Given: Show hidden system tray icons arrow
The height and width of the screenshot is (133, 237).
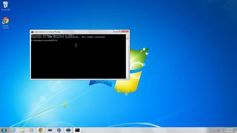Looking at the screenshot, I should 211,130.
